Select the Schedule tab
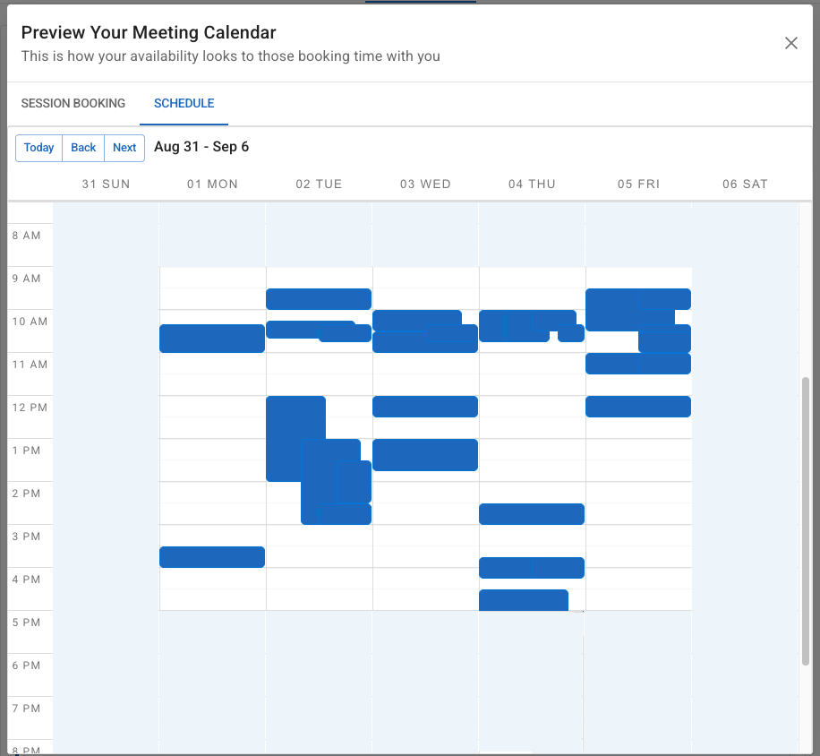The image size is (820, 756). [x=184, y=103]
